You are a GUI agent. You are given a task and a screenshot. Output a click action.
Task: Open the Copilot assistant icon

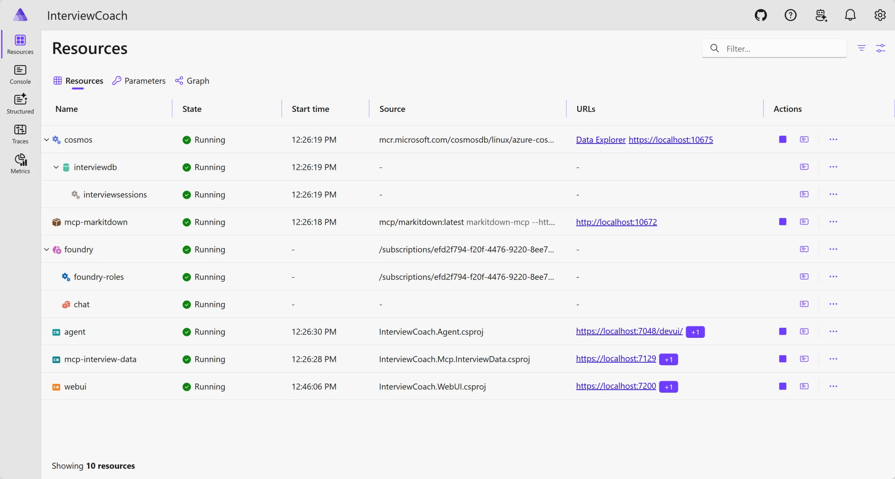coord(821,15)
